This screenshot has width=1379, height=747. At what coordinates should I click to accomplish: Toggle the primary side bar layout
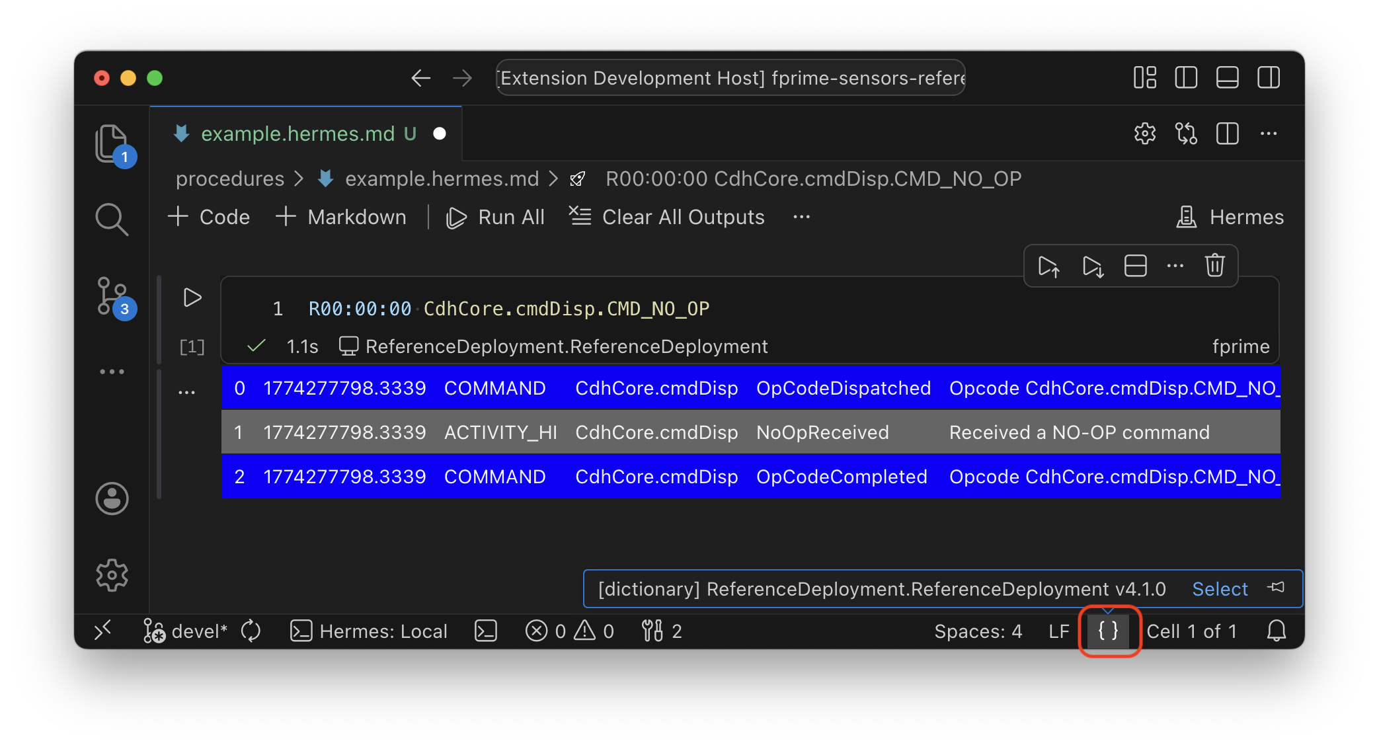click(1186, 78)
